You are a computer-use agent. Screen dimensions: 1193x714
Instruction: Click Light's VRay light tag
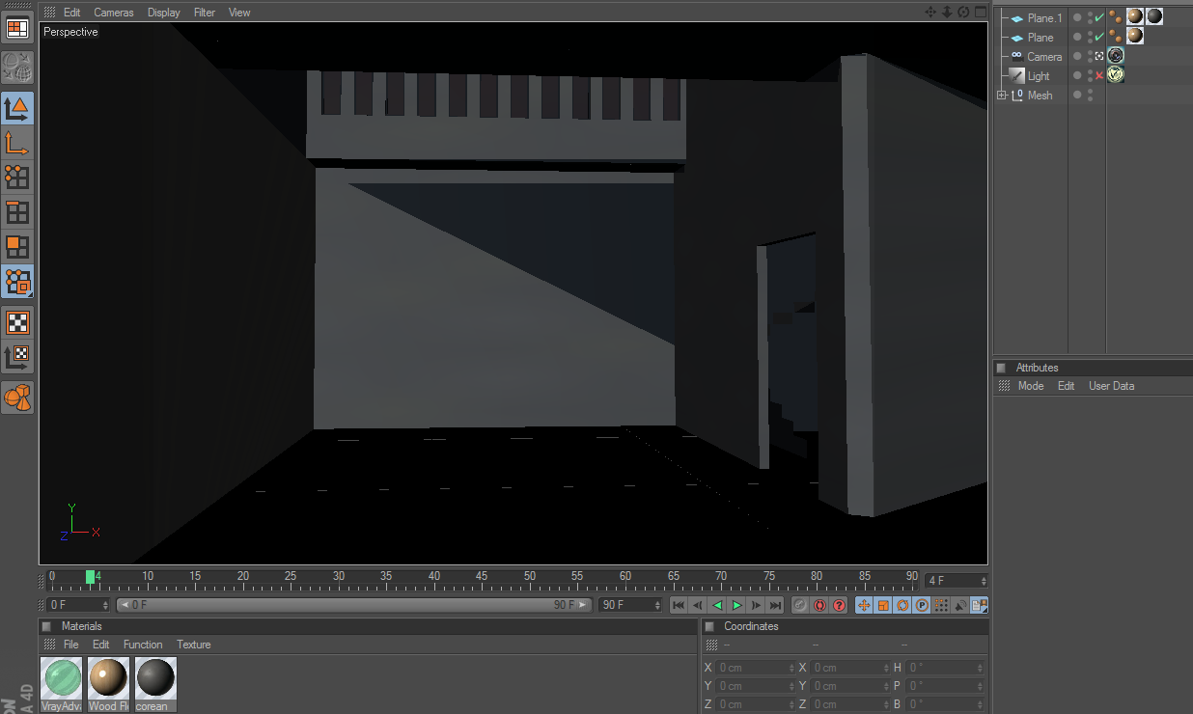[1116, 74]
